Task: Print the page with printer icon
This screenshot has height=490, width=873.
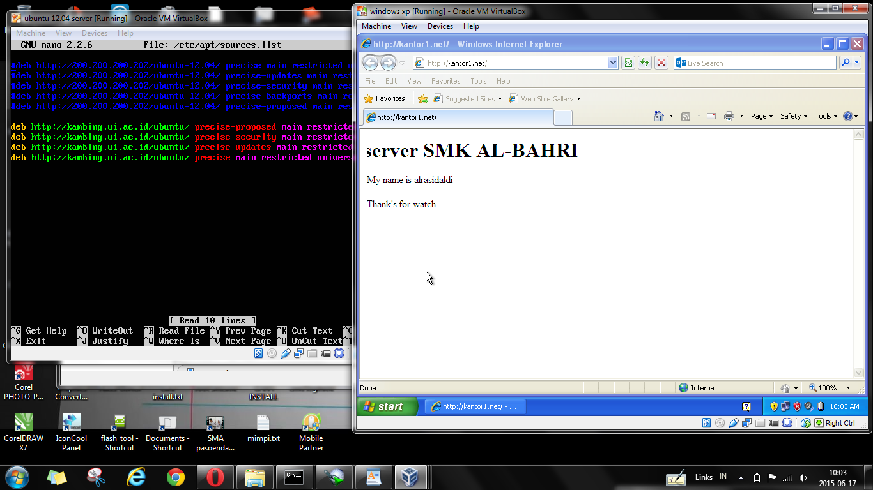Action: click(729, 116)
